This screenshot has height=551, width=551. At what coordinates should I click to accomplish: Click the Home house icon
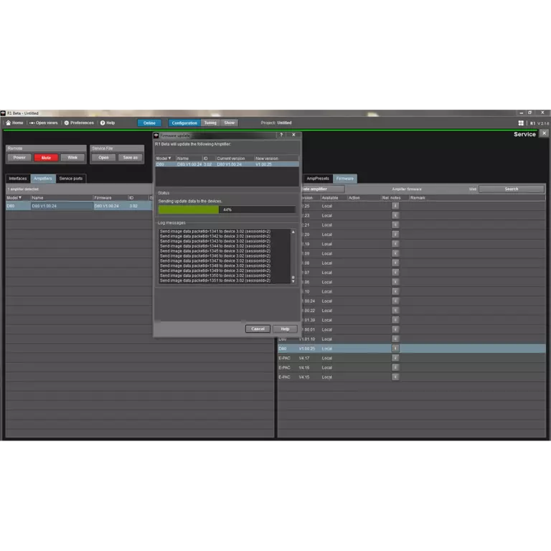point(9,123)
